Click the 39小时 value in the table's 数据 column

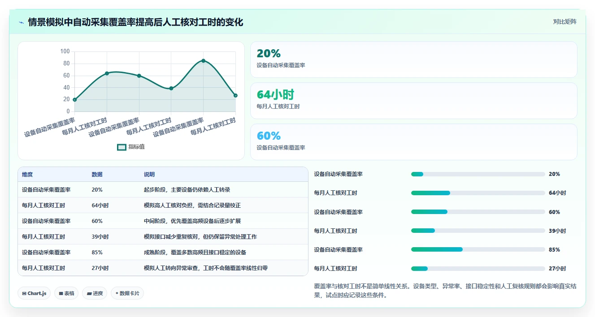click(x=100, y=237)
